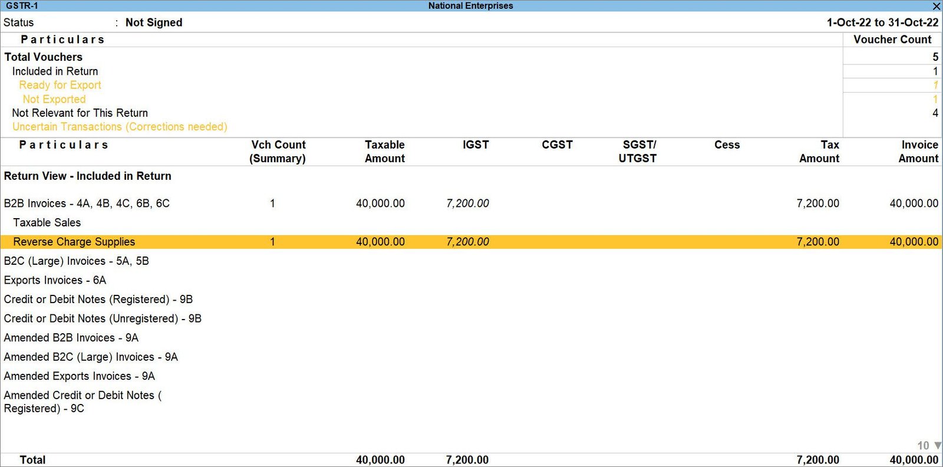Screen dimensions: 943x467
Task: Select Amended Credit or Debit Notes (Registered) - 9C
Action: 83,402
